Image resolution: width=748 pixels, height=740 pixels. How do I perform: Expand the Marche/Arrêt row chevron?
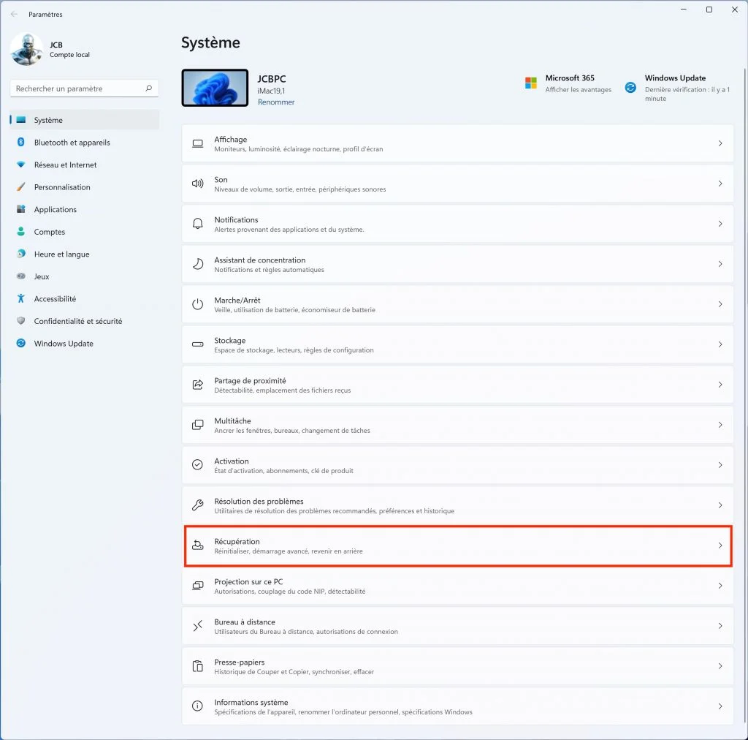point(720,304)
